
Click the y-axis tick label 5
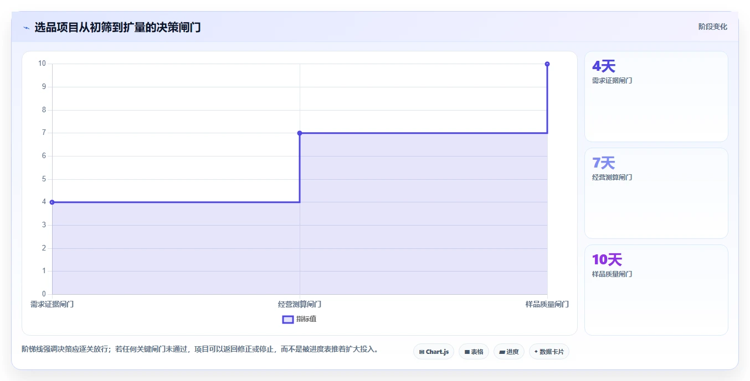tap(44, 179)
